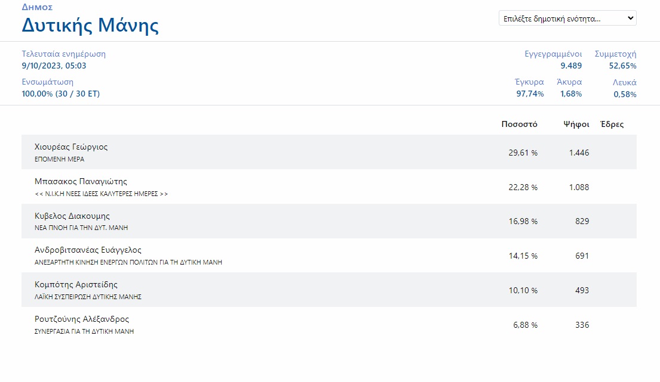Open the 'Επιλέξτε δημοτική ενότητα' dropdown
The height and width of the screenshot is (382, 660).
pos(567,18)
